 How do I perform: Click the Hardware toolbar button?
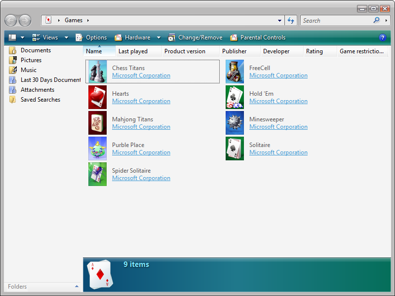[x=132, y=37]
